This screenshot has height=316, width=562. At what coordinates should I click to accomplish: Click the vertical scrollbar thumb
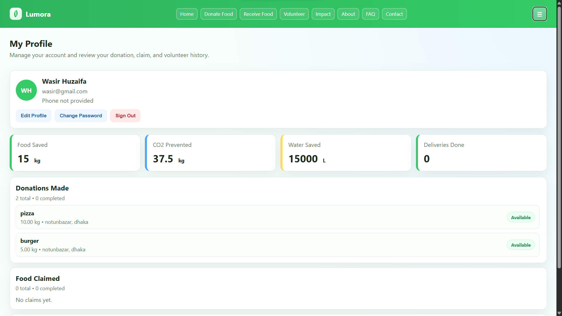[x=559, y=138]
